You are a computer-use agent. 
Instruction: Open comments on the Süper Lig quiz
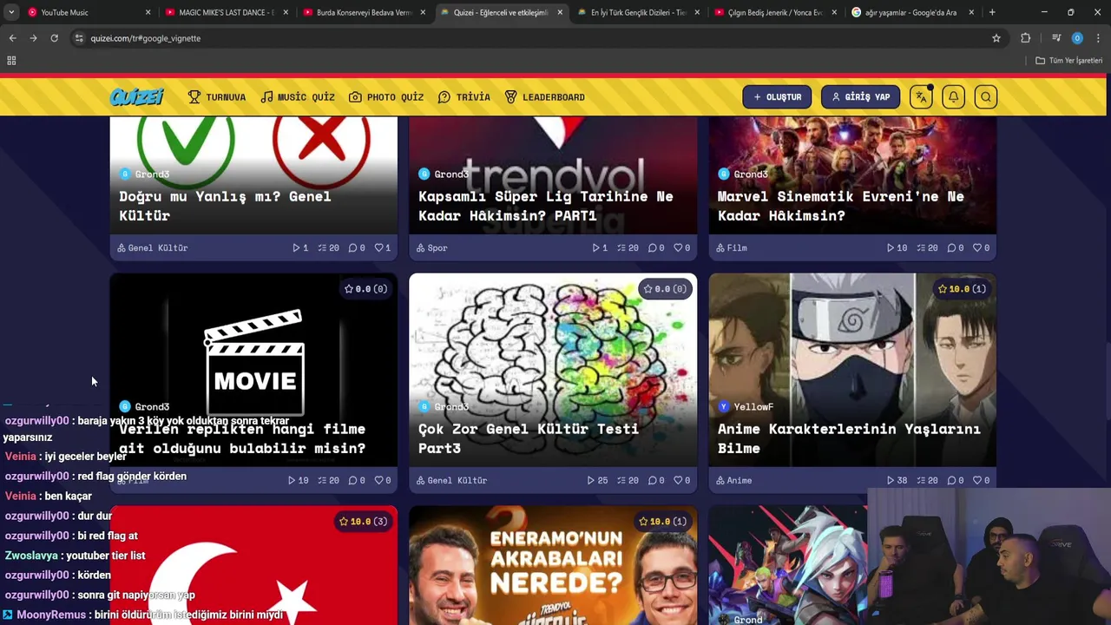(656, 248)
